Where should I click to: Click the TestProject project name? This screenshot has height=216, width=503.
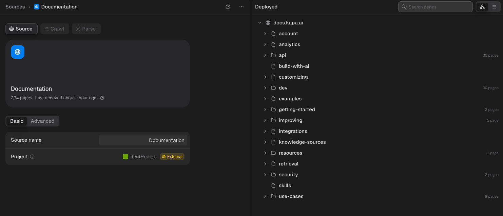[x=144, y=157]
